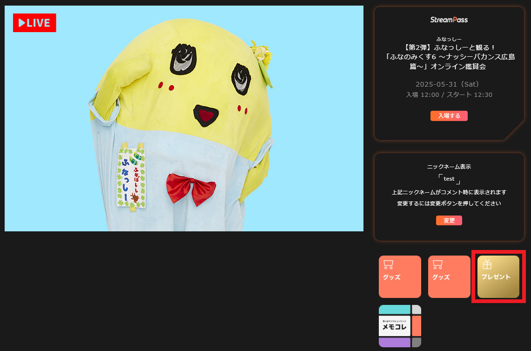Click the red LIVE badge on the video
Viewport: 531px width, 351px height.
(34, 23)
